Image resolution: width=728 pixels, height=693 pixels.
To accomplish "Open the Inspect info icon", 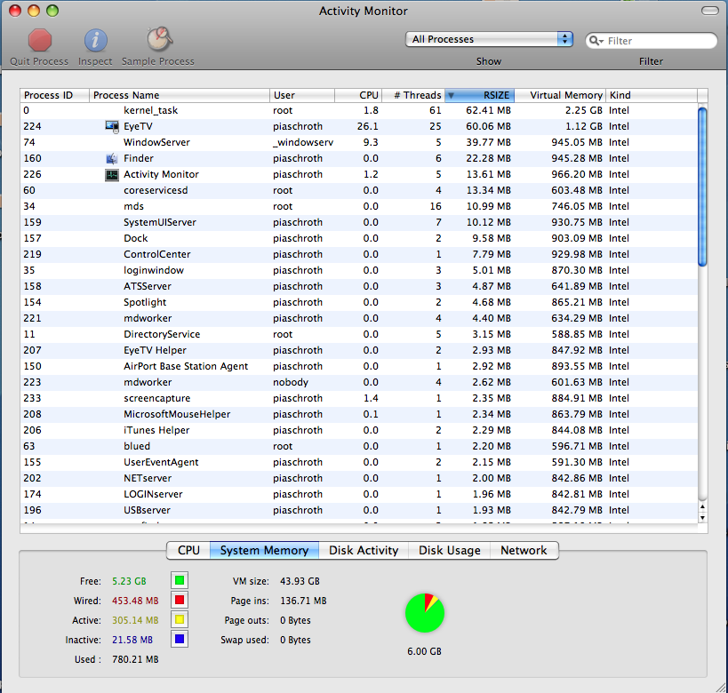I will [95, 40].
